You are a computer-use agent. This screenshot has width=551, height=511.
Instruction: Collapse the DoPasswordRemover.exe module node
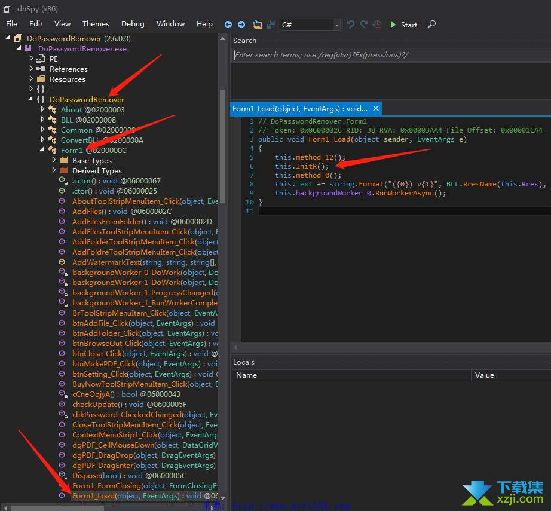coord(19,48)
